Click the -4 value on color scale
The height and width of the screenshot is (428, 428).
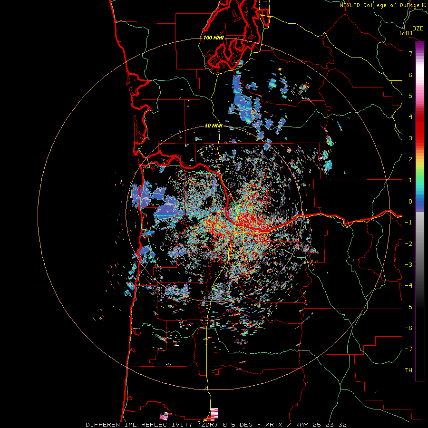409,286
